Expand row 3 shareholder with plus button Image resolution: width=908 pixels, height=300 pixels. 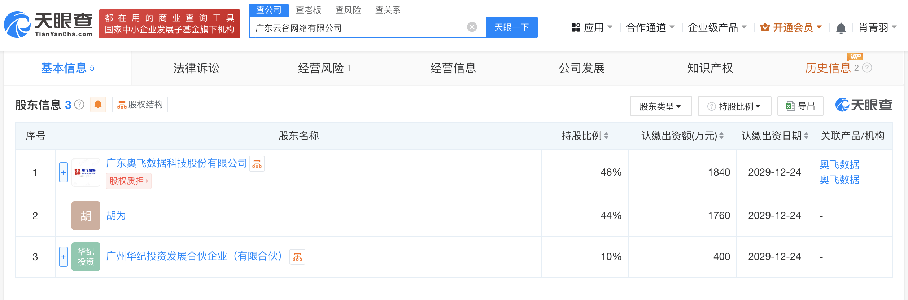coord(64,257)
